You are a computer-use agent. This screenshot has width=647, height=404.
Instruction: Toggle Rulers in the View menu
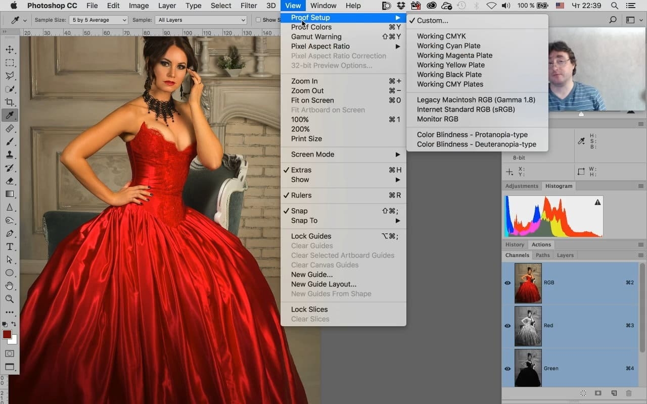coord(343,195)
